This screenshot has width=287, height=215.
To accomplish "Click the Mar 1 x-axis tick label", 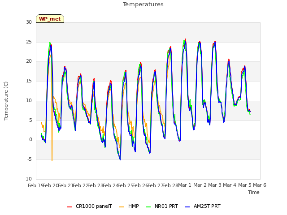I will point(185,185).
